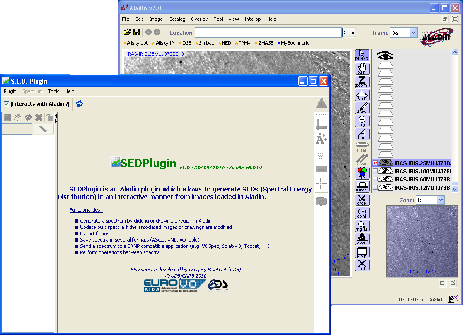Select the IRAS-IRIS.100MU plane label
The image size is (463, 335).
[x=422, y=171]
